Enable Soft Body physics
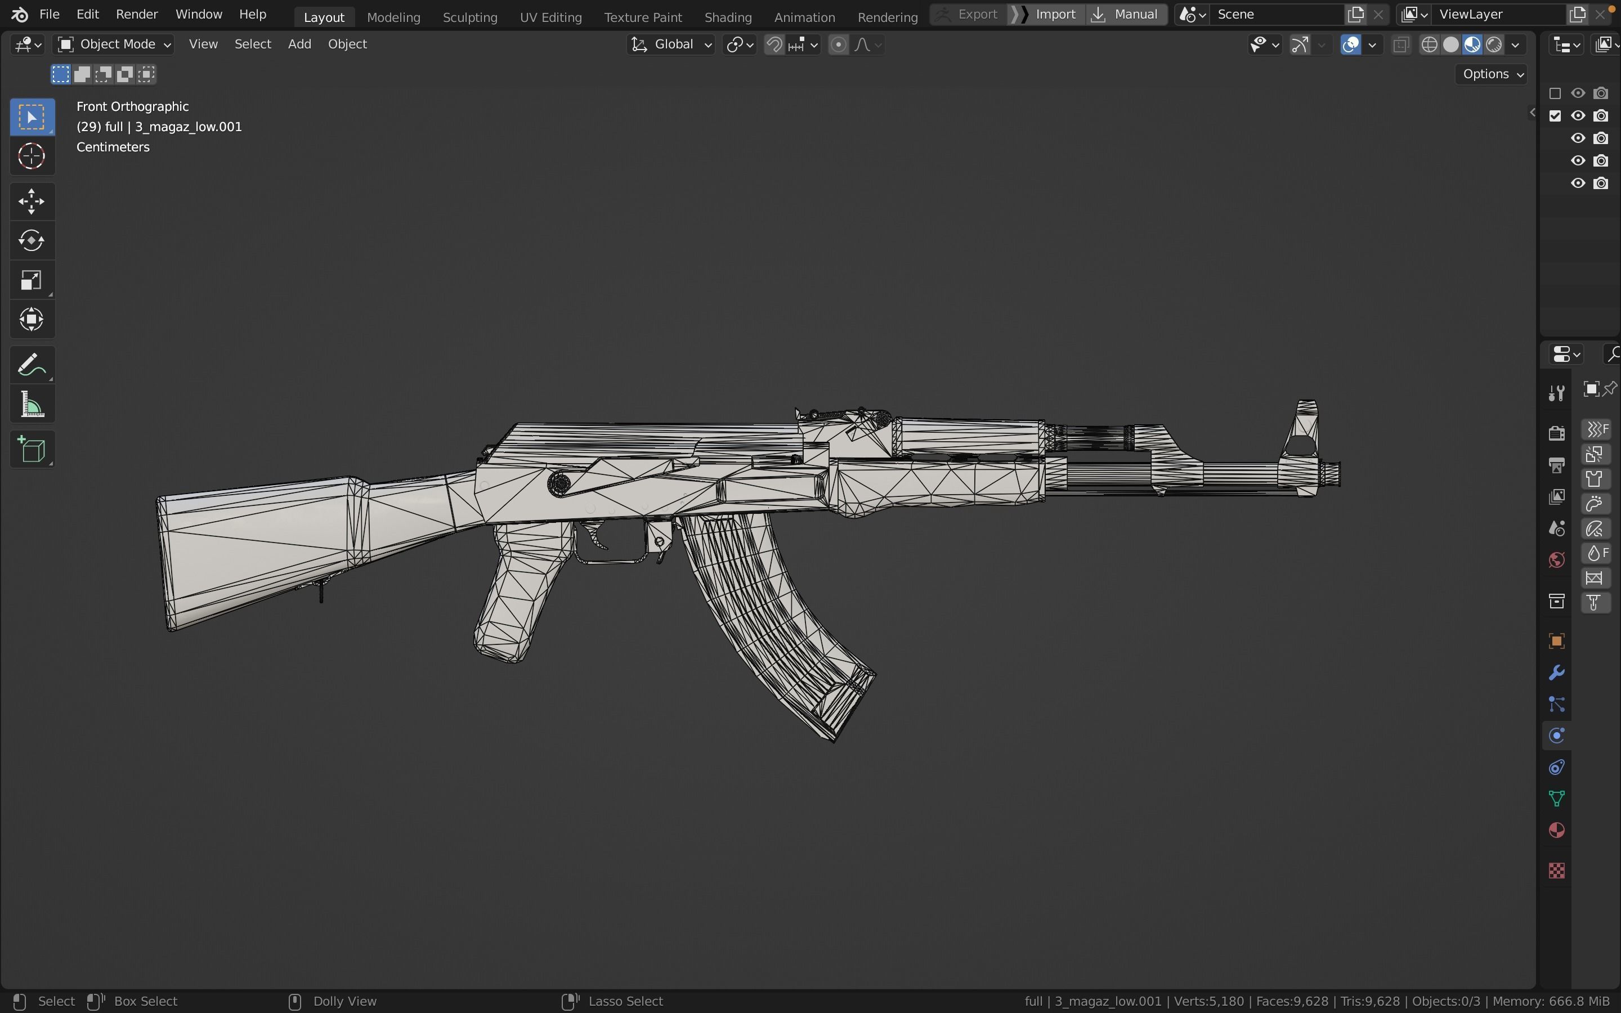 pos(1596,528)
